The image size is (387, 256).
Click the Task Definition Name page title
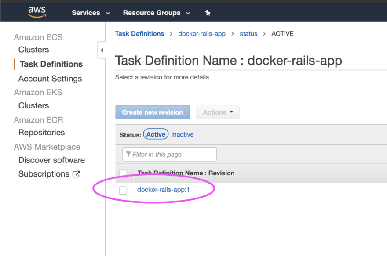pyautogui.click(x=229, y=61)
